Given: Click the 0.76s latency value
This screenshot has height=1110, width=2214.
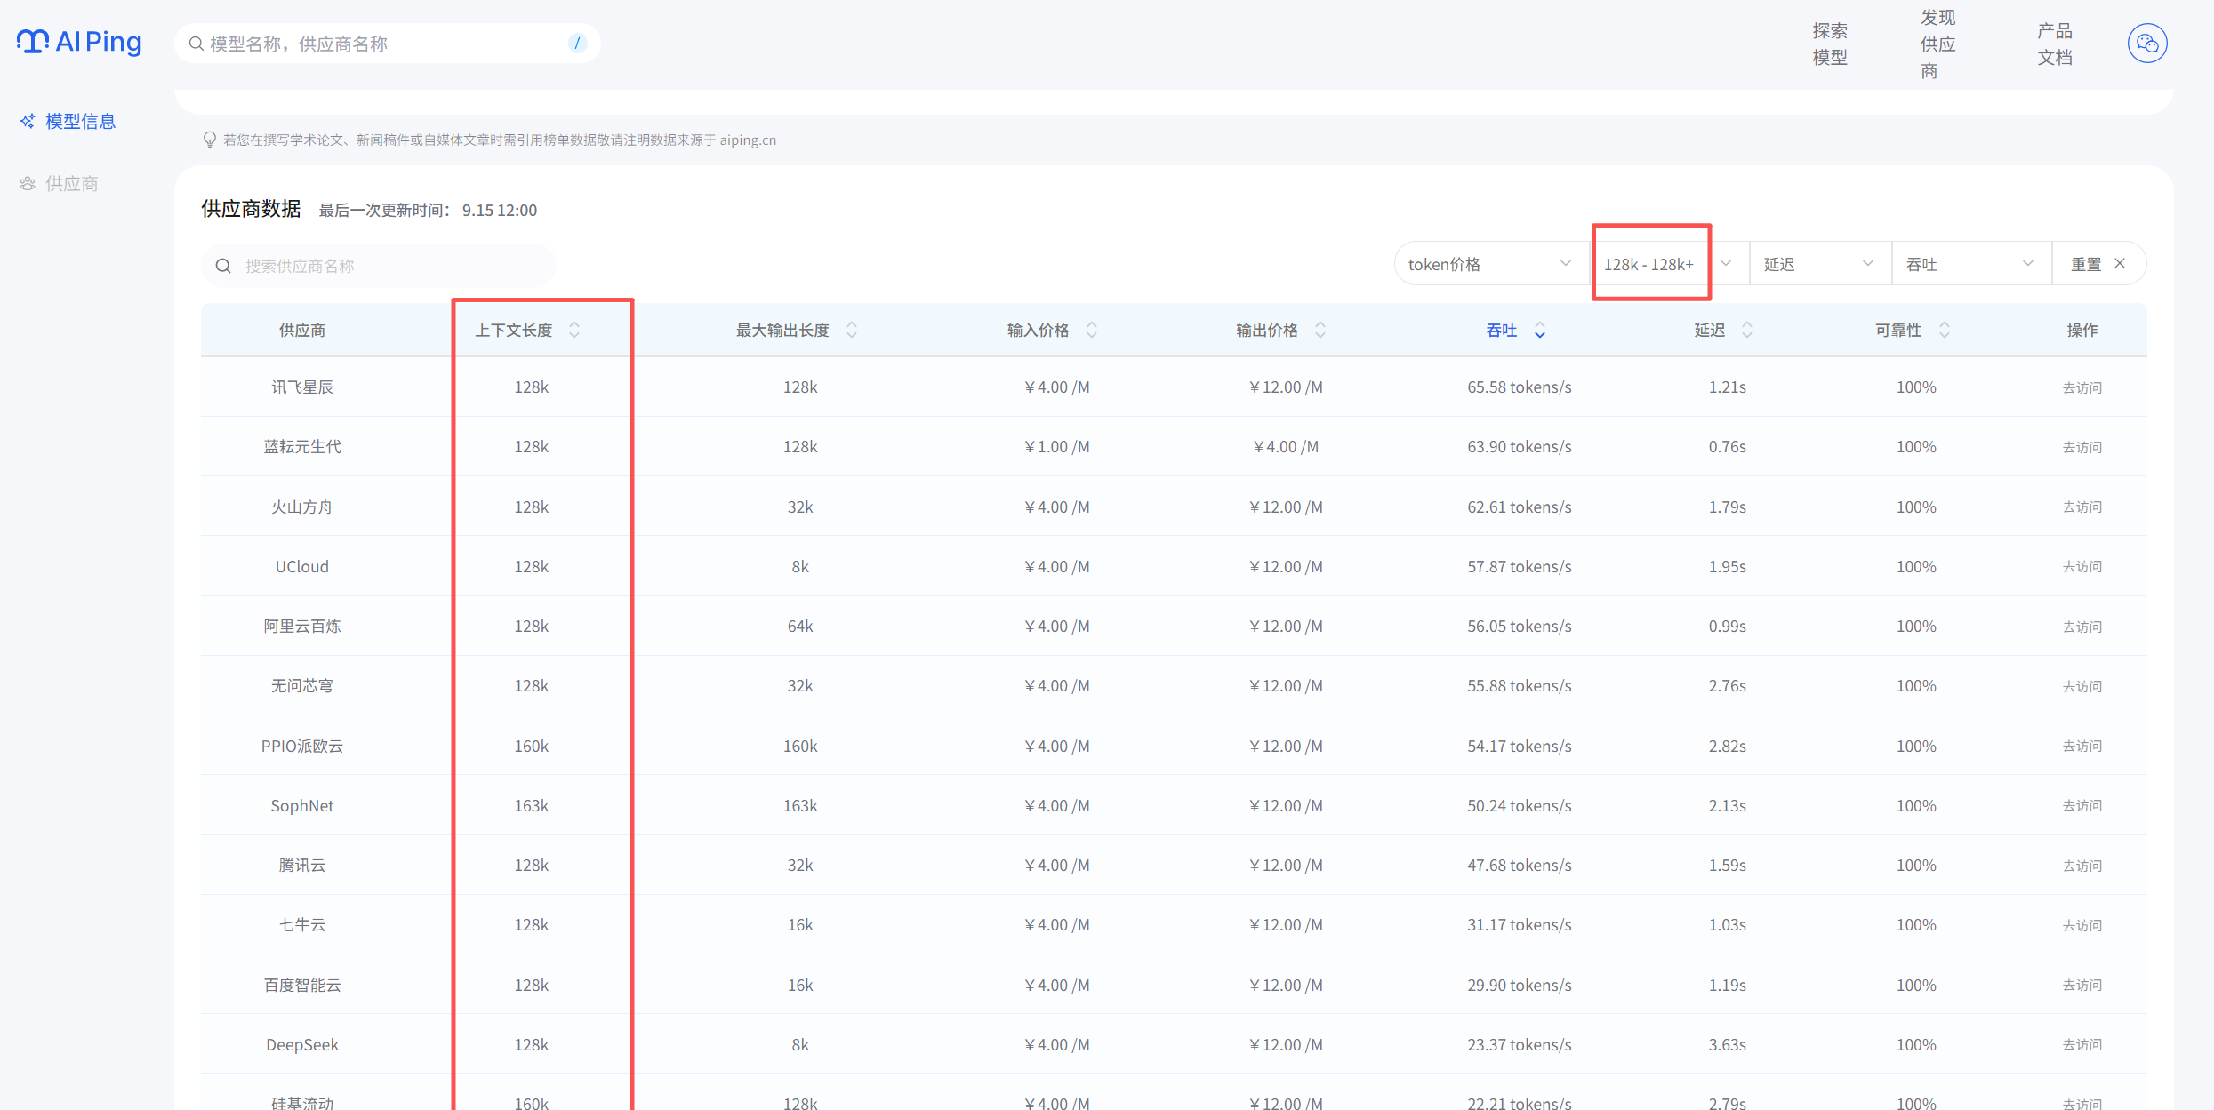Looking at the screenshot, I should pyautogui.click(x=1728, y=446).
